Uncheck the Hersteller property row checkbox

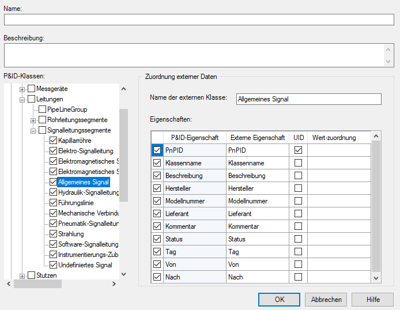[x=157, y=188]
